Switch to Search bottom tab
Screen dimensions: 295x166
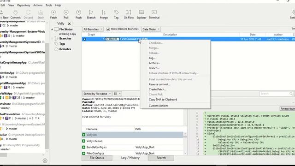click(161, 158)
